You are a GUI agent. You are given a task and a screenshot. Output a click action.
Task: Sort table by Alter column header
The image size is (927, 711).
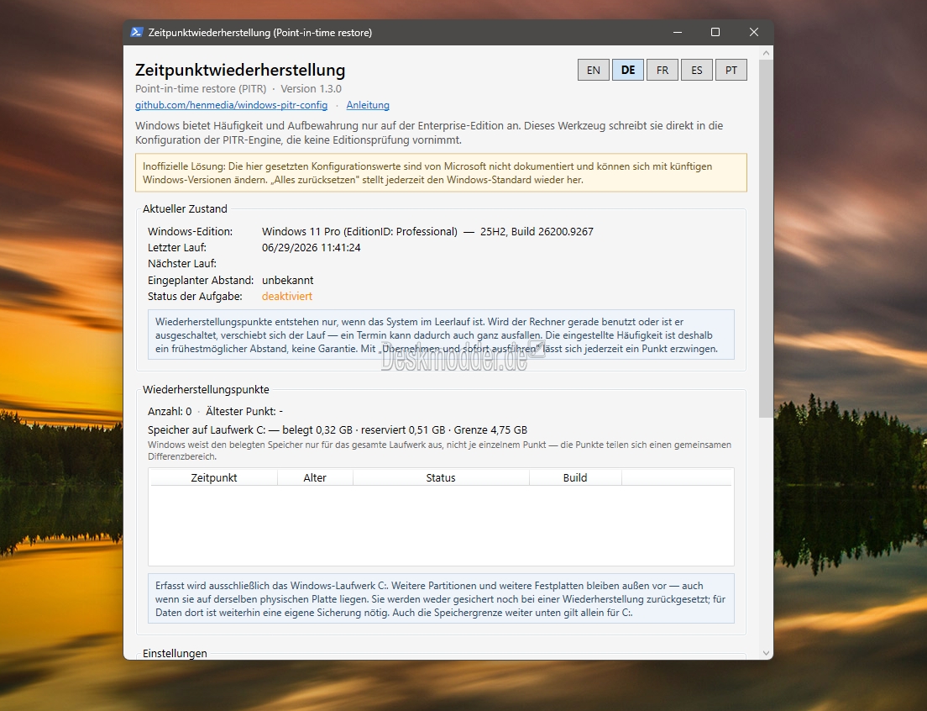click(x=315, y=477)
